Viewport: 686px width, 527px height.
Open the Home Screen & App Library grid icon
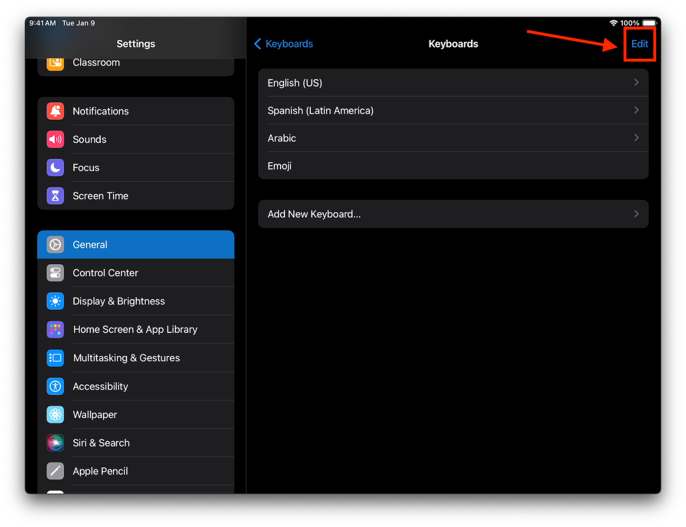pos(55,330)
